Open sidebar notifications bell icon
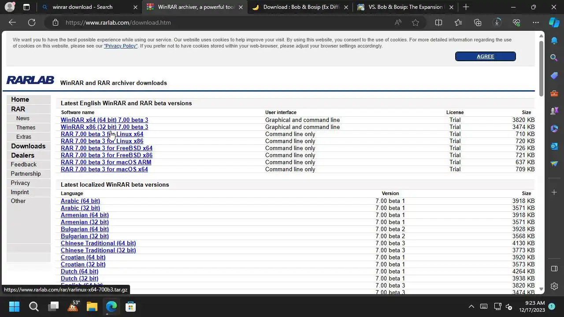Image resolution: width=564 pixels, height=317 pixels. [x=554, y=41]
